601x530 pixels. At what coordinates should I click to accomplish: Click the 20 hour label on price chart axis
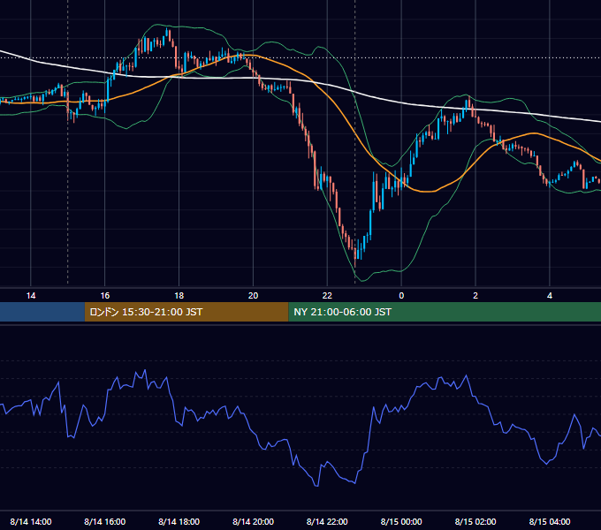pyautogui.click(x=253, y=296)
